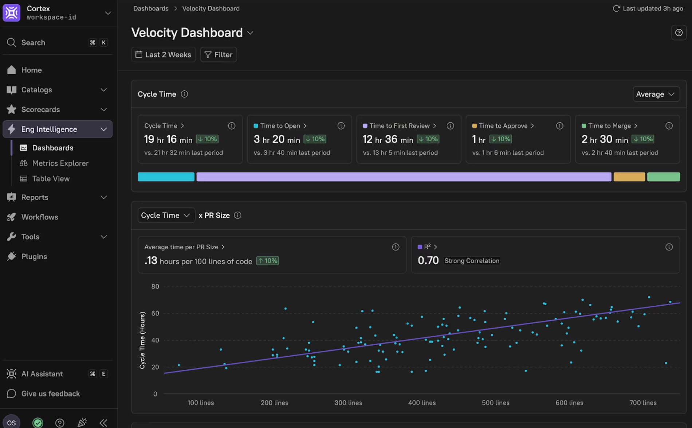Click the refresh icon beside Last updated

616,8
